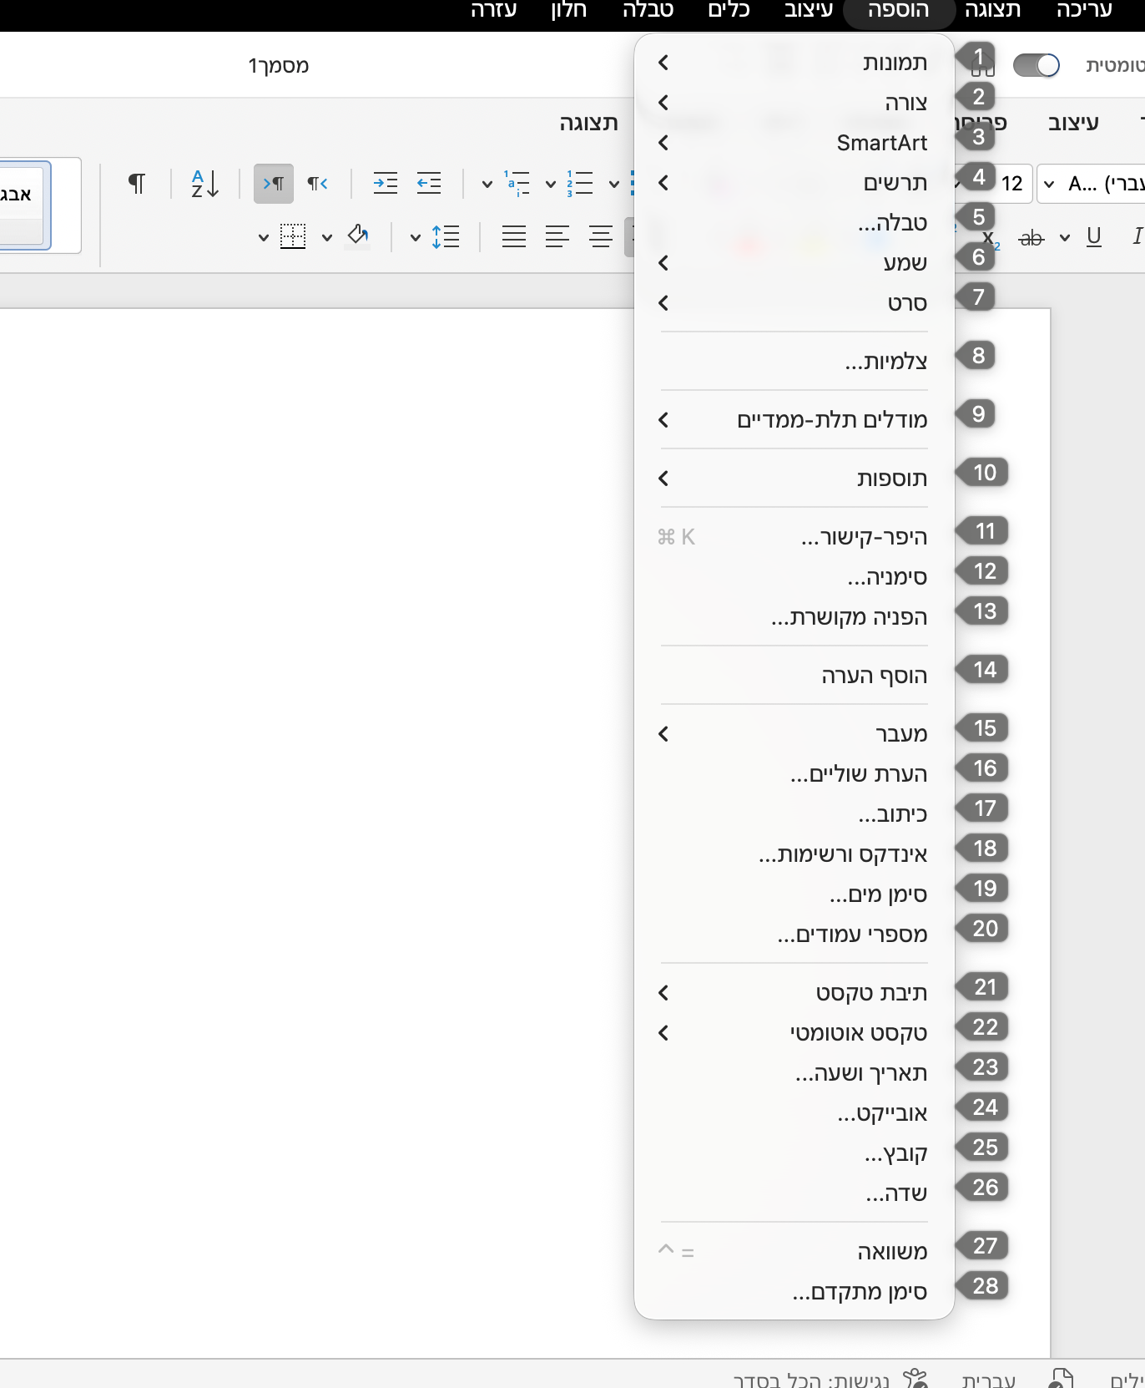Click the borders grid icon

[x=293, y=237]
